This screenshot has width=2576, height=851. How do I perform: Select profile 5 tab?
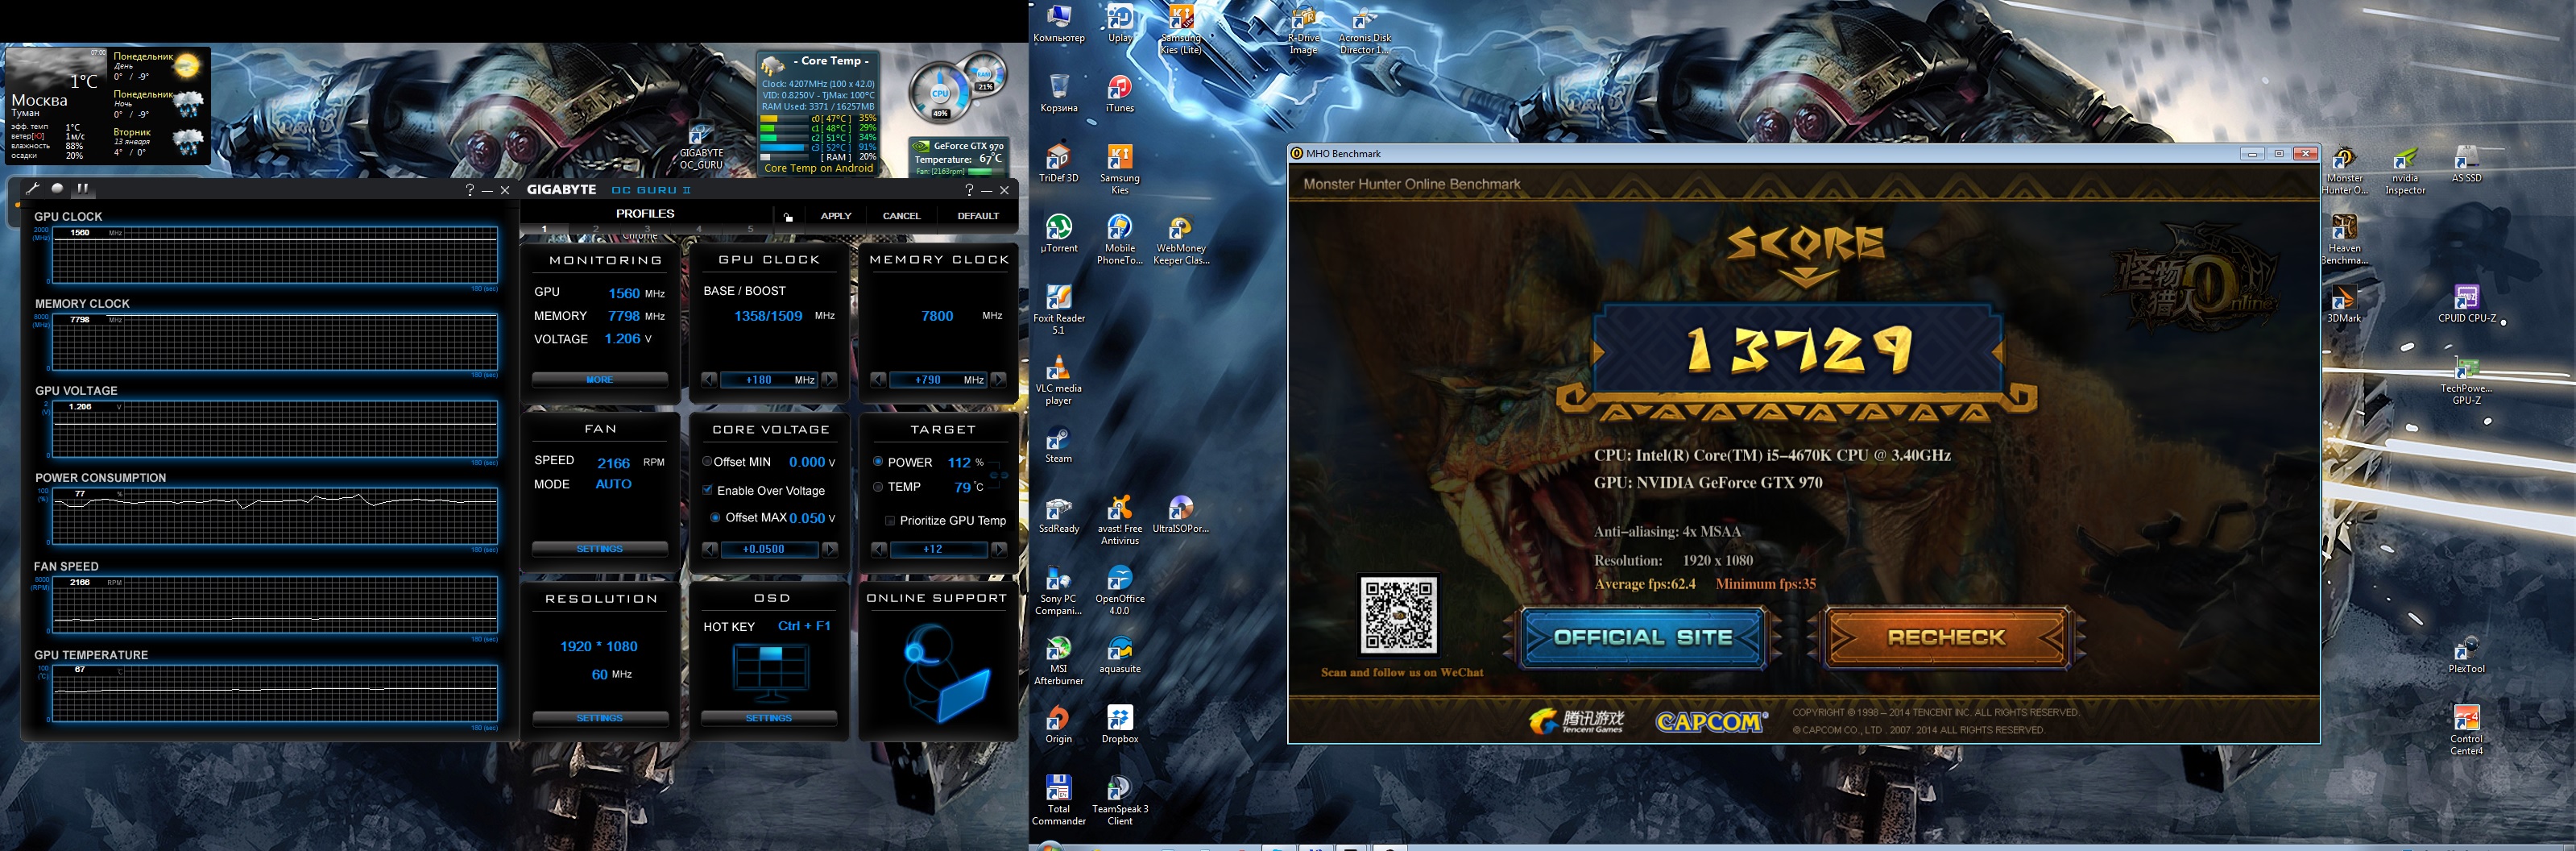751,229
